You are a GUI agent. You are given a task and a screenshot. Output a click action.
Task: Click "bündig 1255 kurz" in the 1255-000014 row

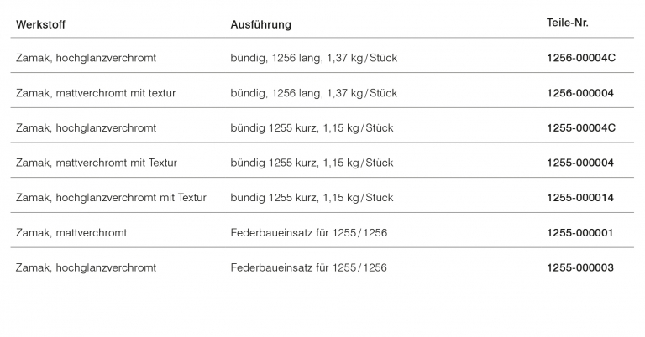[312, 198]
